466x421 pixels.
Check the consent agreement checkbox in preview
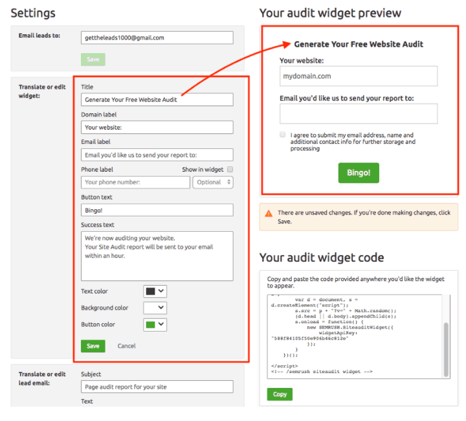282,134
